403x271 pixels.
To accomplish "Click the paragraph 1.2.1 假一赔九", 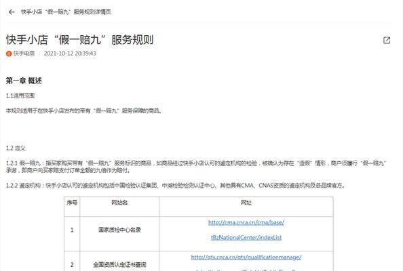I will [x=196, y=167].
